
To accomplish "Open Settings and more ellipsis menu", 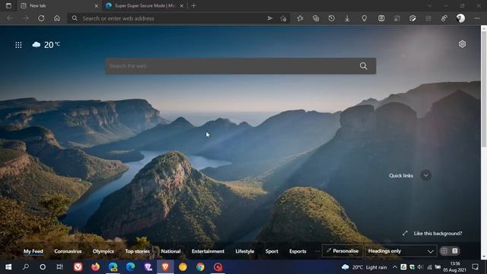I will pyautogui.click(x=477, y=18).
